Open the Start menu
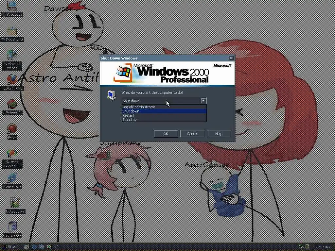 [x=10, y=247]
